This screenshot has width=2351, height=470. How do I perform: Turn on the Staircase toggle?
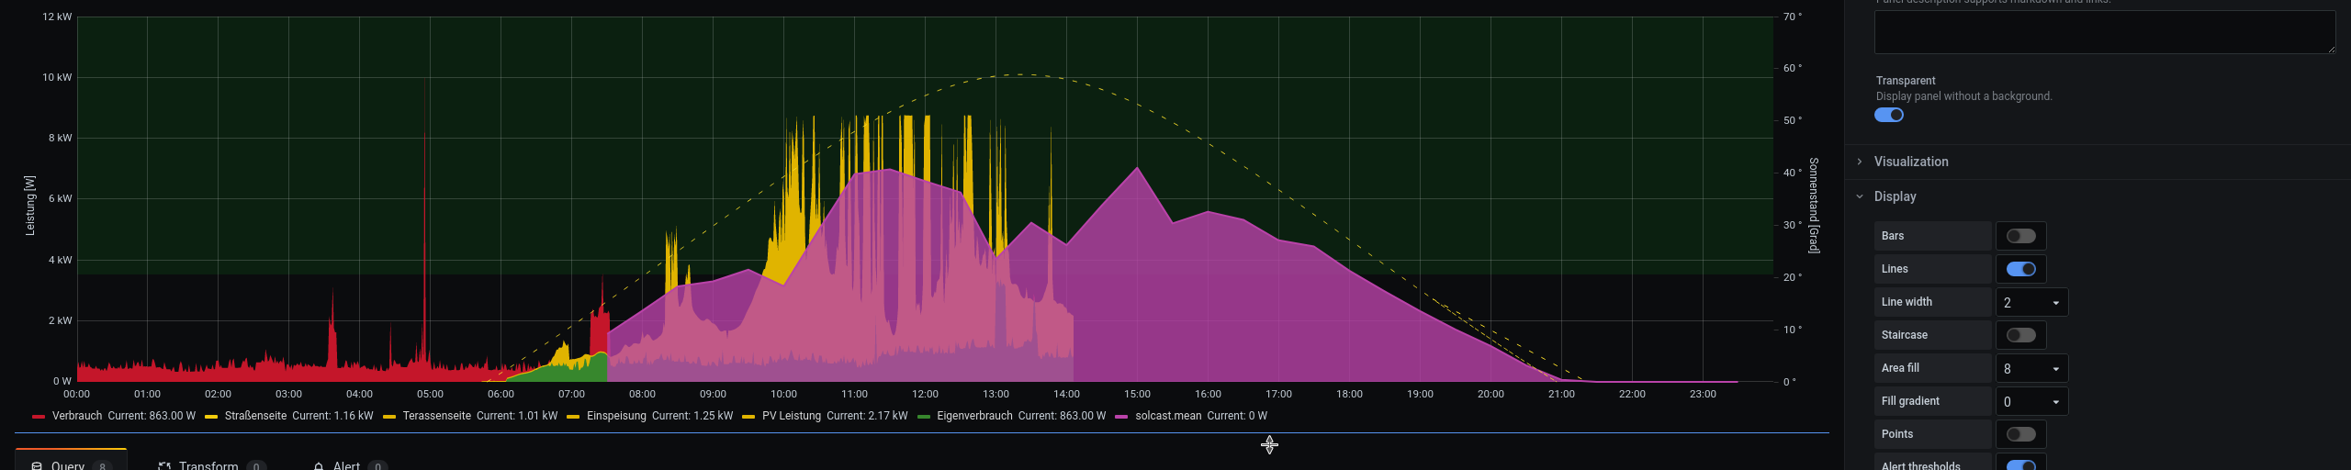(x=2020, y=335)
